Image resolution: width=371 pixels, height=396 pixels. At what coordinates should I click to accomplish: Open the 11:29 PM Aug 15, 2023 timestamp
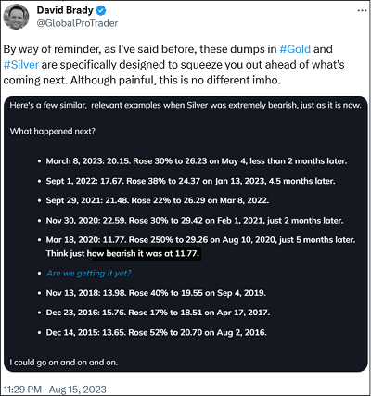pos(55,390)
